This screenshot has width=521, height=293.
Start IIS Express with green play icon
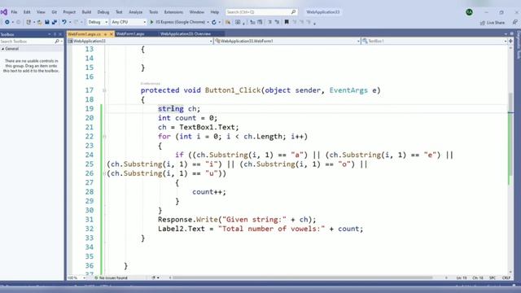pyautogui.click(x=151, y=22)
